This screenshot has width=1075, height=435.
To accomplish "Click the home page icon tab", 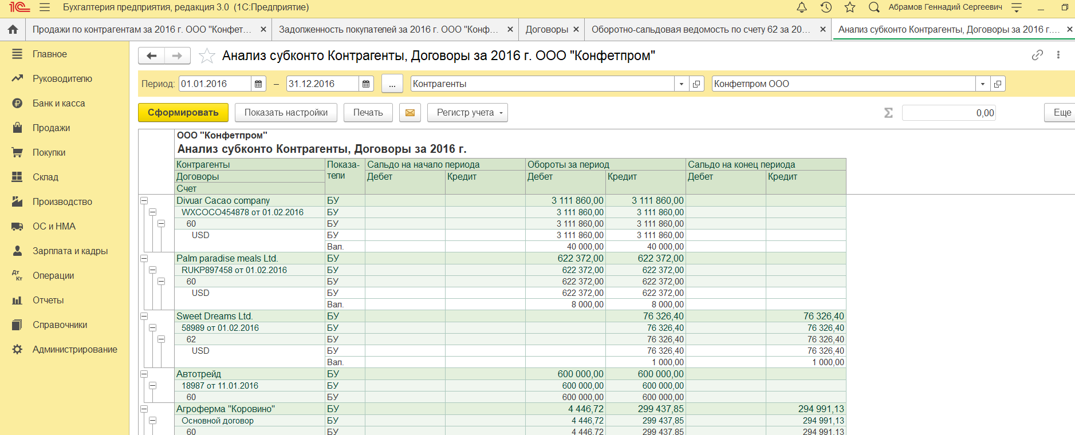I will (13, 29).
